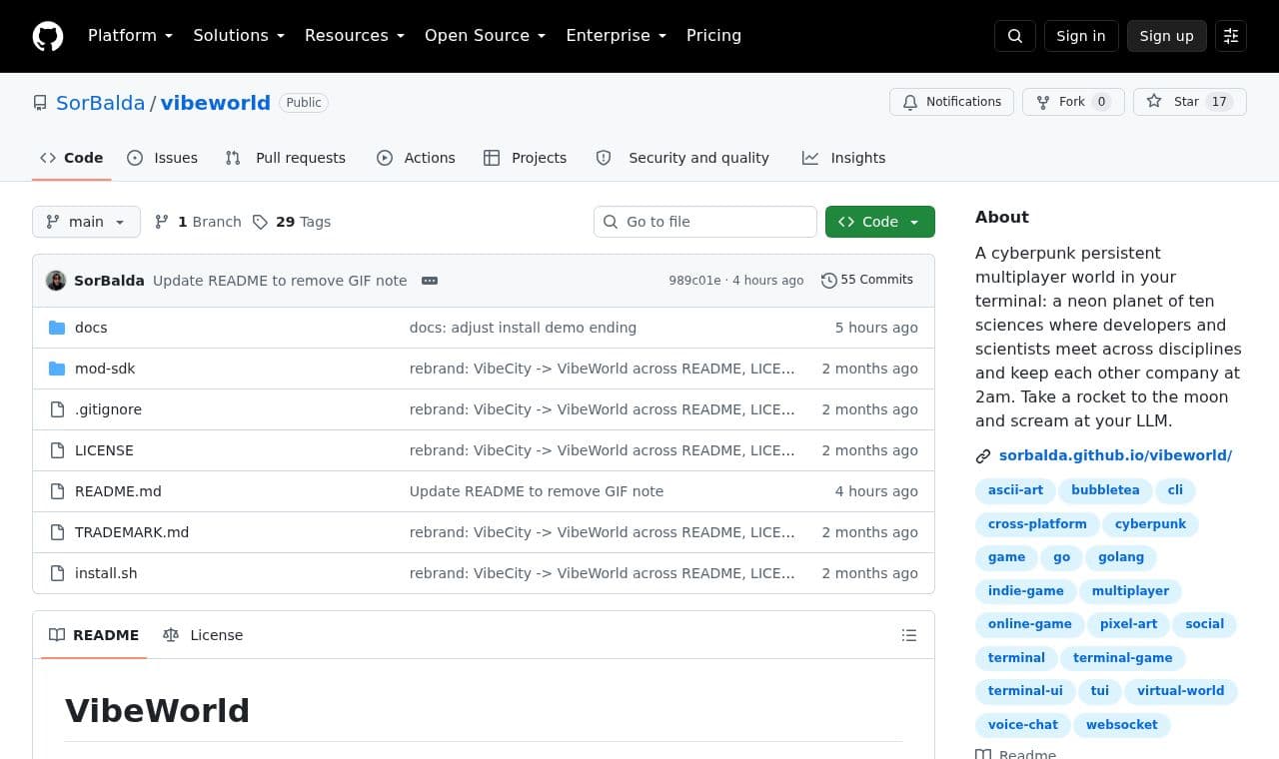Open the main branch selector dropdown
The image size is (1279, 759).
[86, 222]
